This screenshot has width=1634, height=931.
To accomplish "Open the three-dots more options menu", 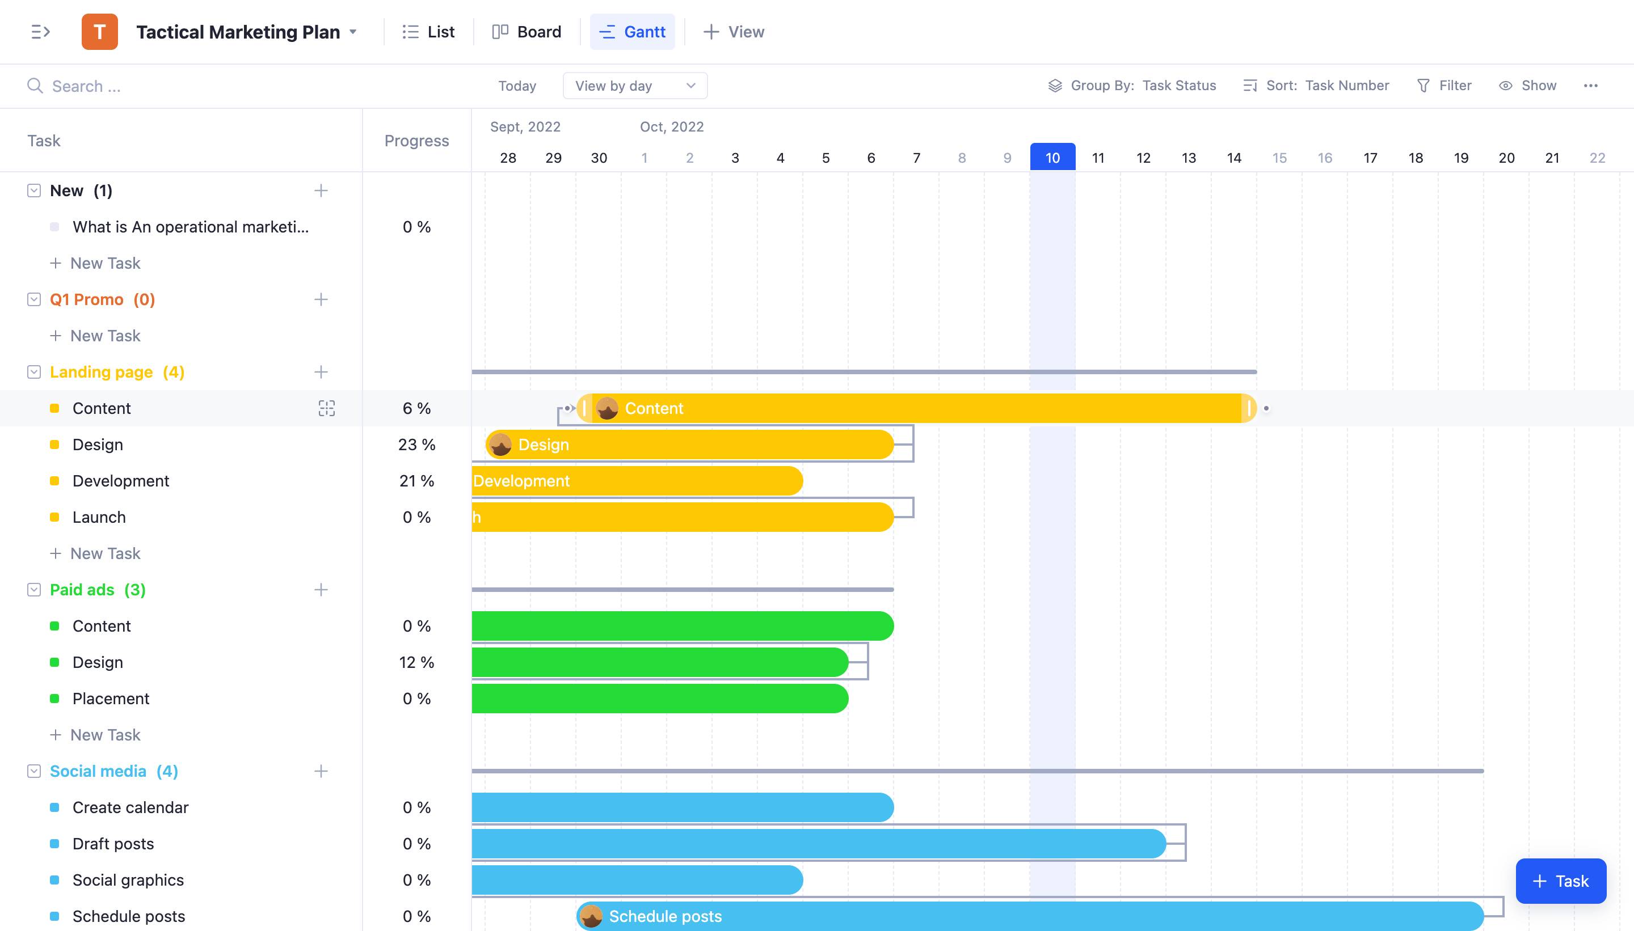I will coord(1590,86).
